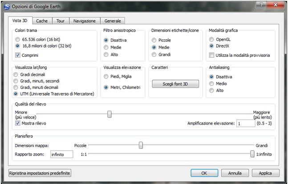Open the Tour tab

(61, 21)
